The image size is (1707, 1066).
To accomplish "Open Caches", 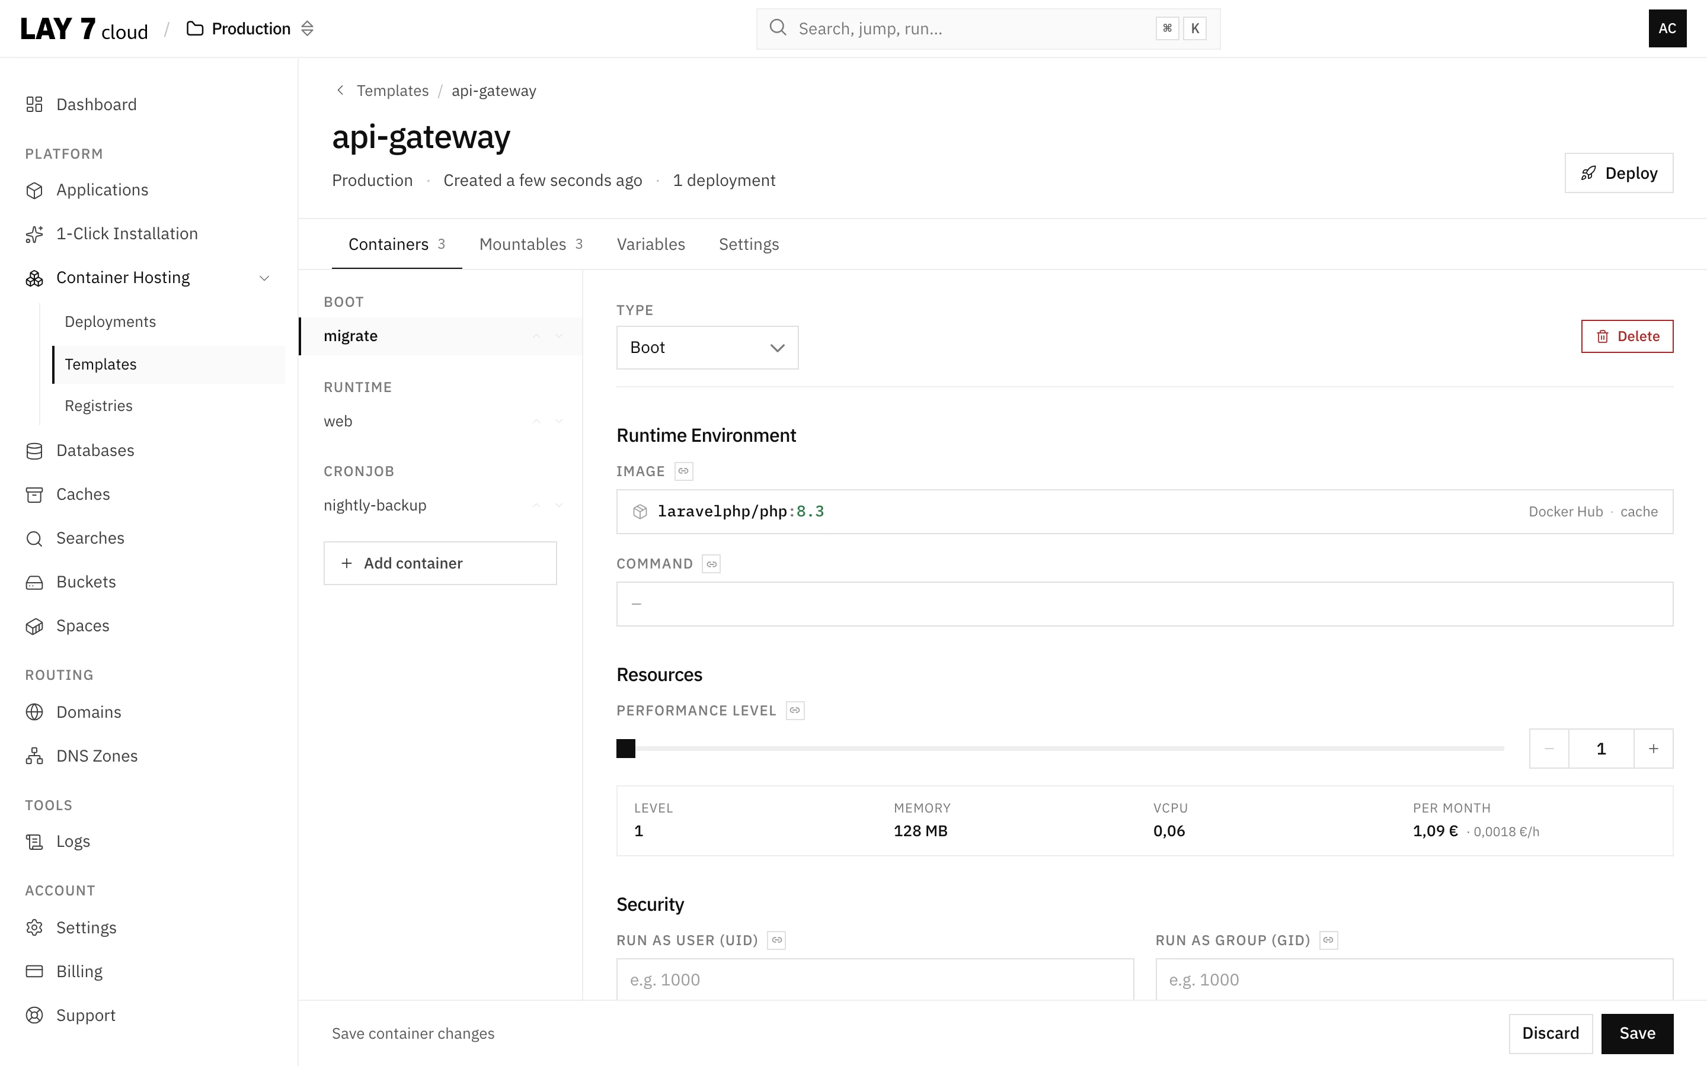I will (x=68, y=495).
